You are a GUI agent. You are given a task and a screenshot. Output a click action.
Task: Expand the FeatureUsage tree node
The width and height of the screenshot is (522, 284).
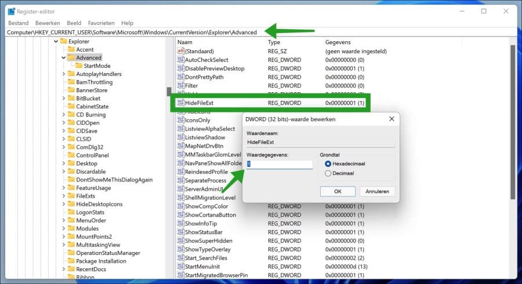(x=64, y=188)
